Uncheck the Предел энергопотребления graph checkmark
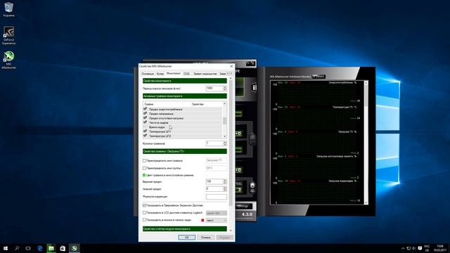 (146, 110)
